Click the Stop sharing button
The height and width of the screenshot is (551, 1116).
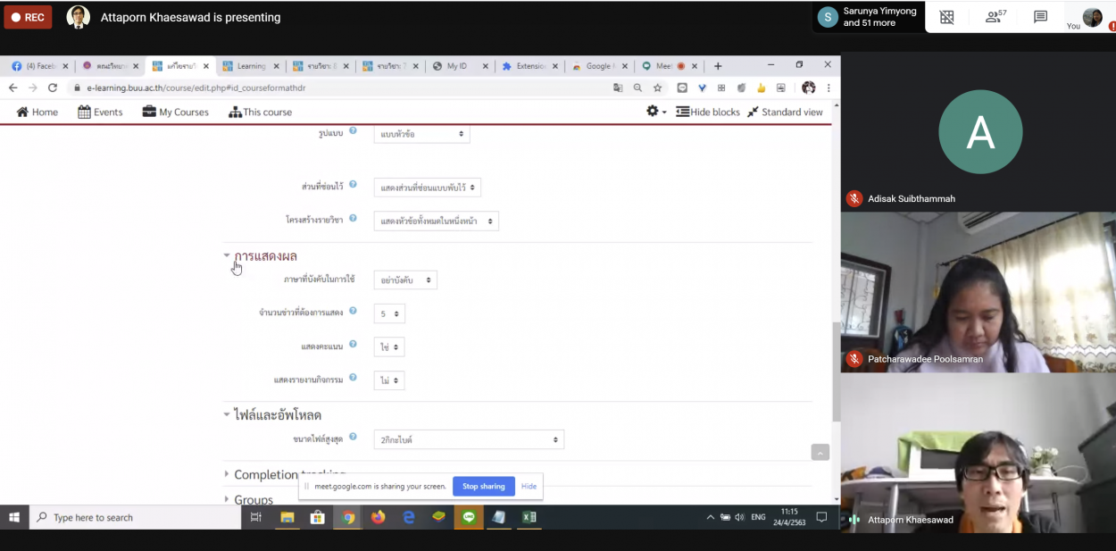click(x=483, y=486)
